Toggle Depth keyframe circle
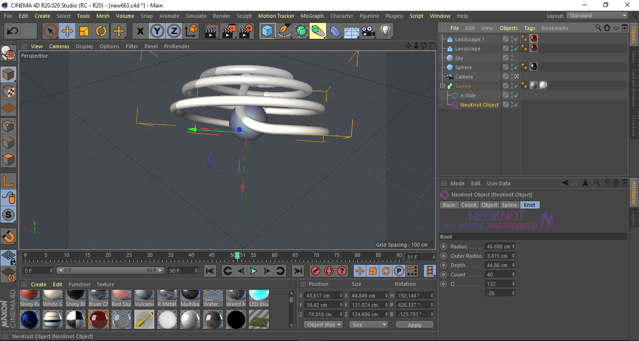 pyautogui.click(x=443, y=265)
